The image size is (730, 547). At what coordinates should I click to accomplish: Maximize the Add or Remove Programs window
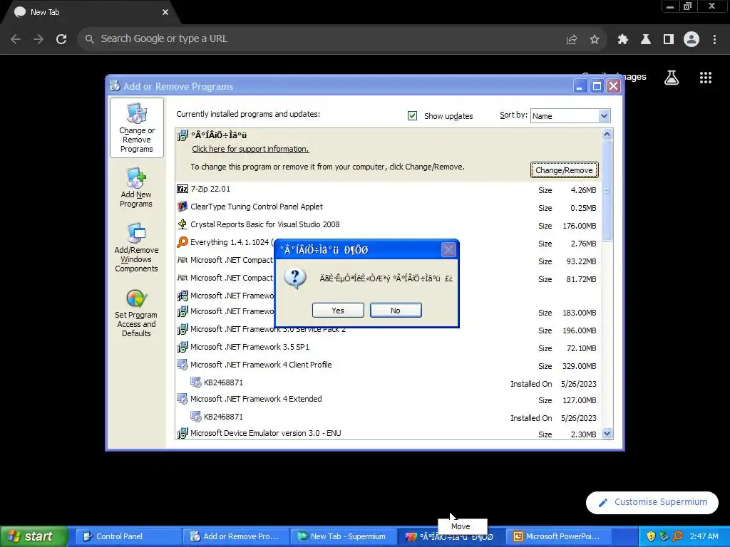point(597,86)
